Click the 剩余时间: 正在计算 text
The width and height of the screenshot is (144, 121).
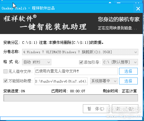coord(120,91)
